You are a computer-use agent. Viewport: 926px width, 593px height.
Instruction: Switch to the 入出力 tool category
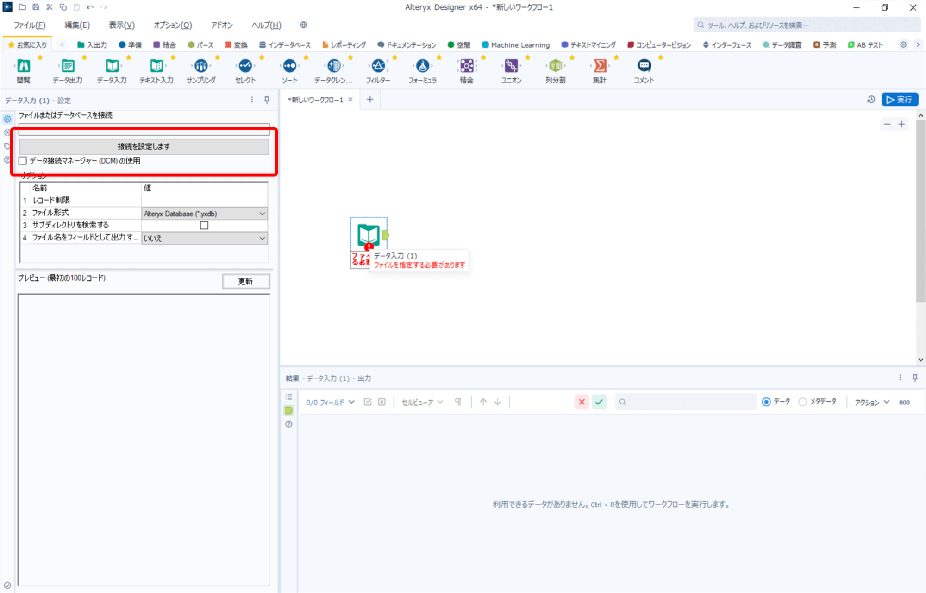pyautogui.click(x=92, y=45)
